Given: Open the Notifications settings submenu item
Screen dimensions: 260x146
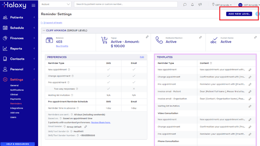Looking at the screenshot, I should [17, 90].
